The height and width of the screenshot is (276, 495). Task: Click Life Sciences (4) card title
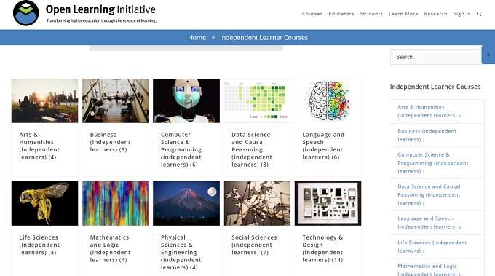click(x=39, y=245)
